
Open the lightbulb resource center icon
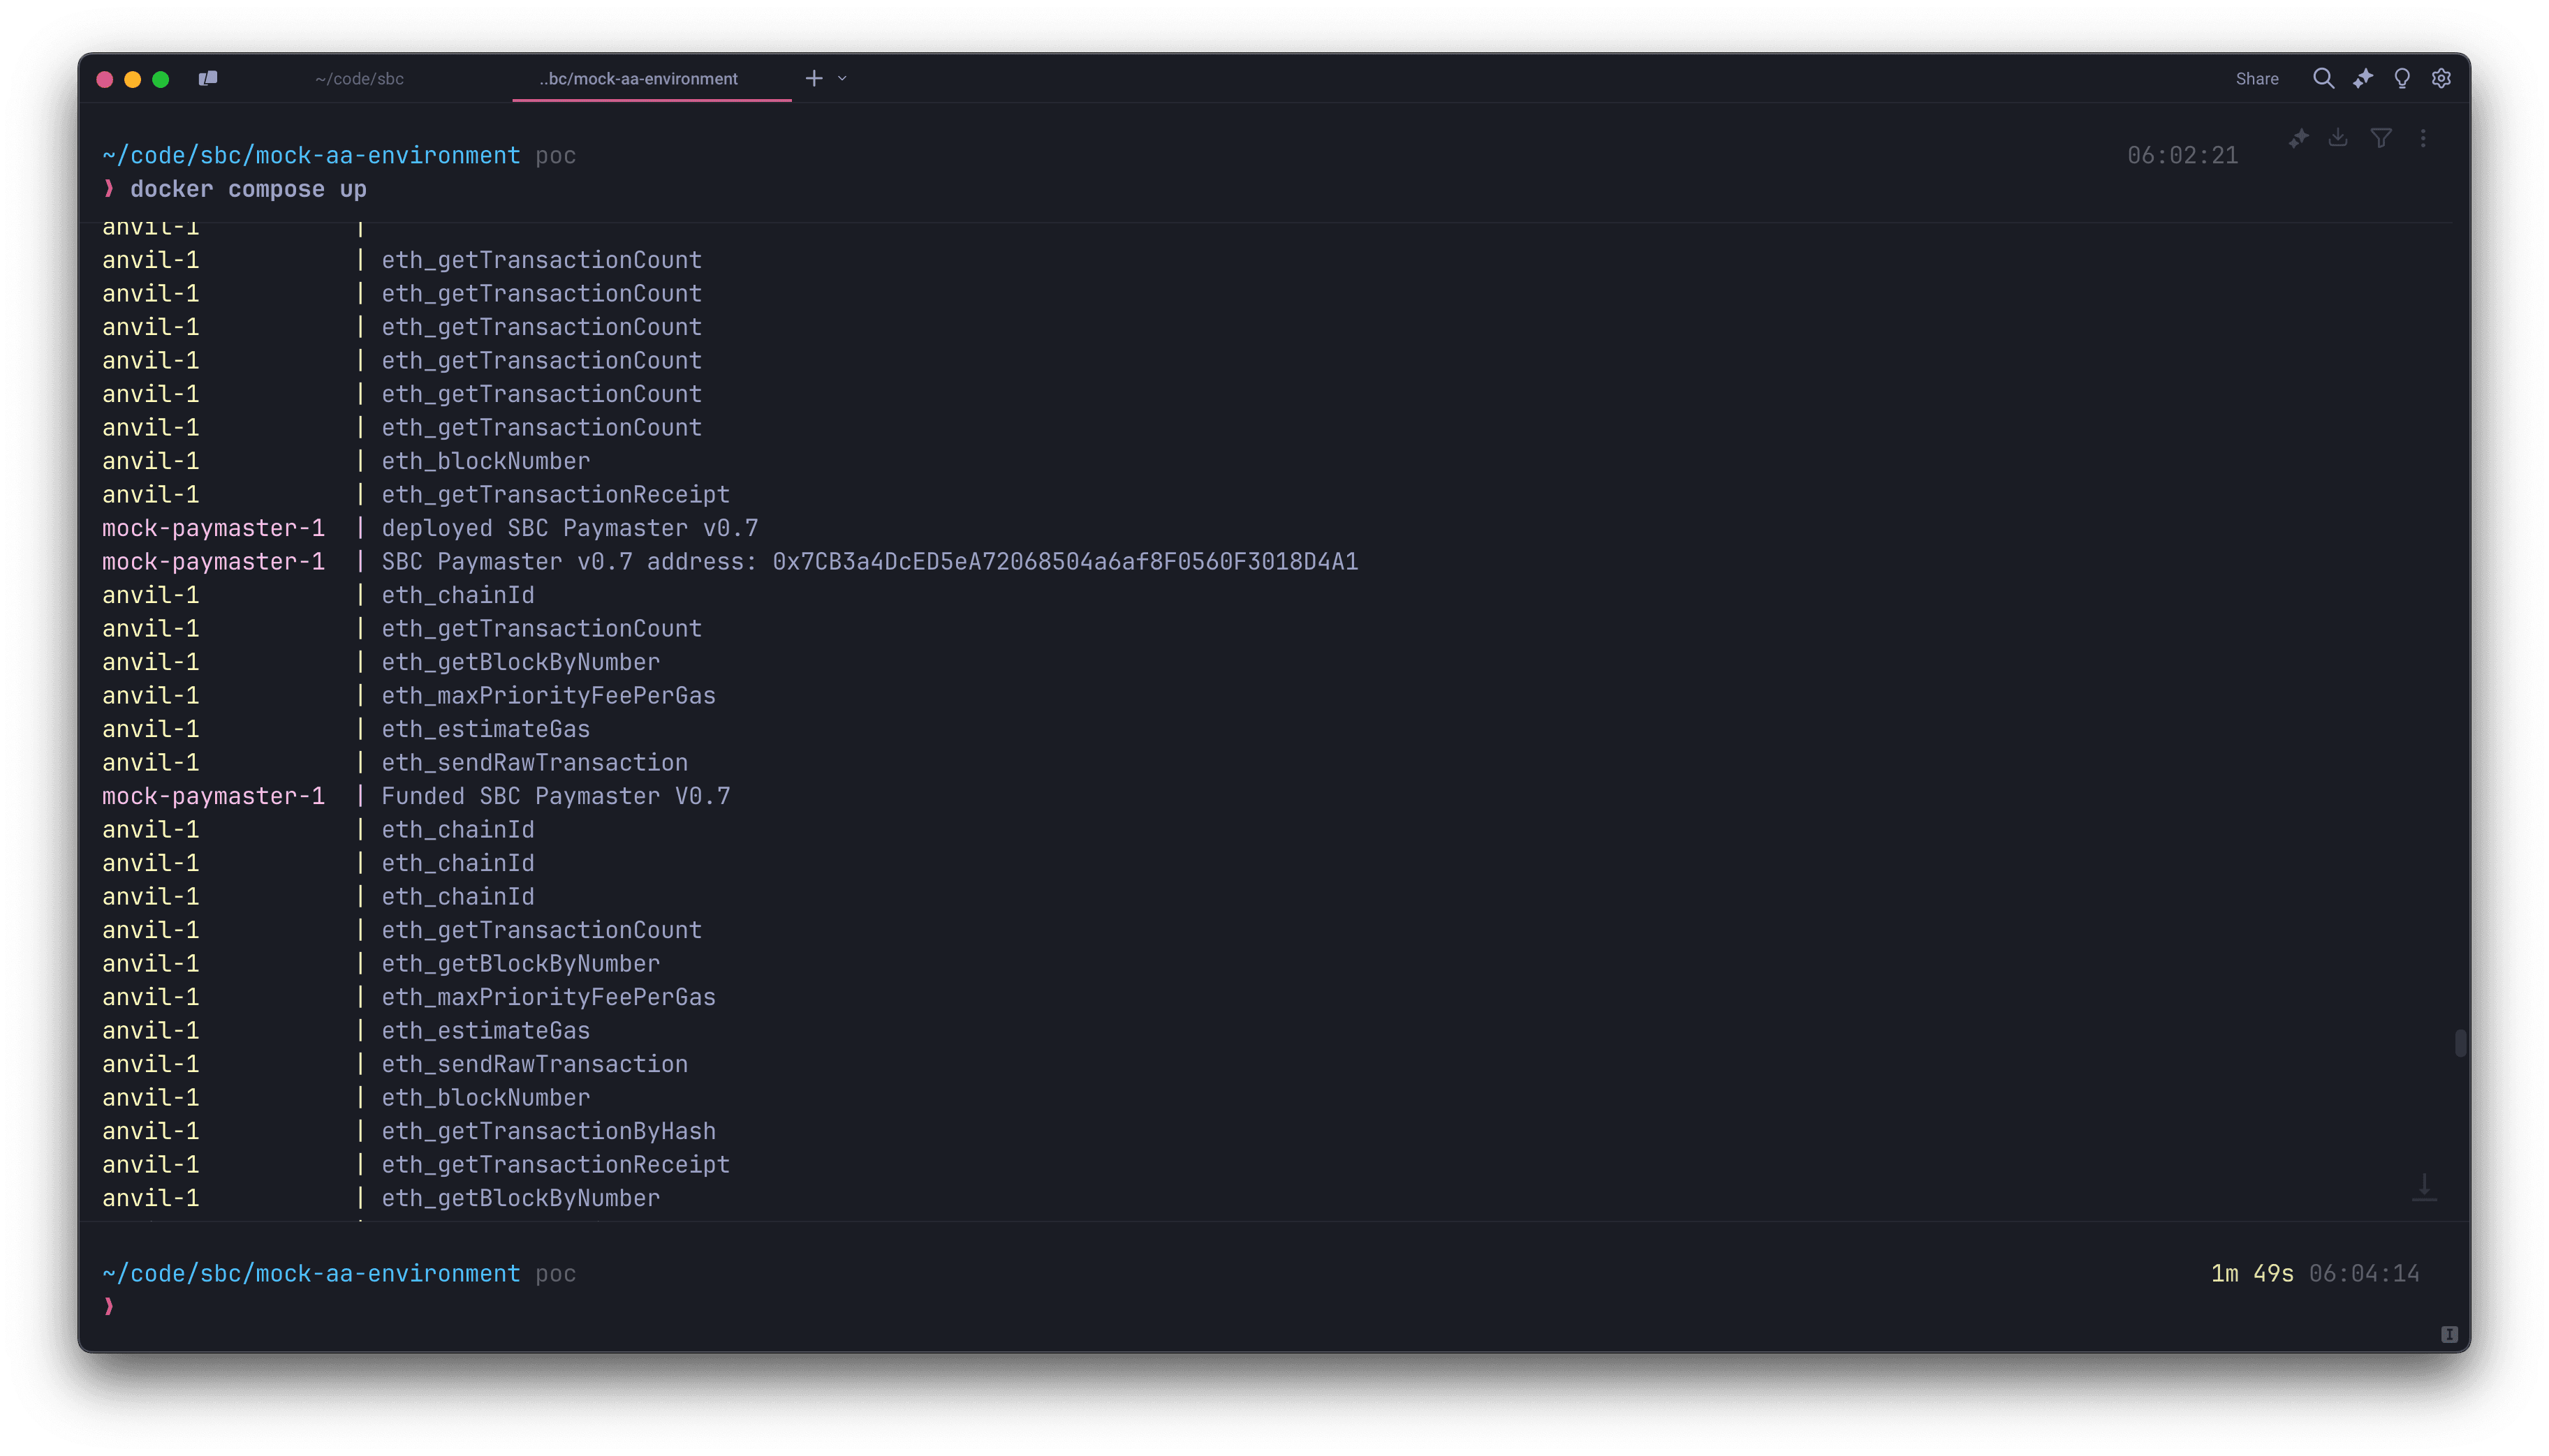click(x=2402, y=78)
